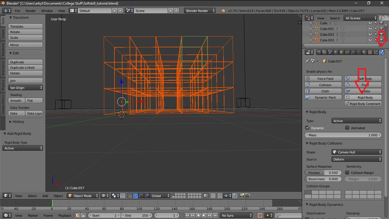Screen dimensions: 389x219
Task: Click jump to last frame control
Action: coord(216,215)
